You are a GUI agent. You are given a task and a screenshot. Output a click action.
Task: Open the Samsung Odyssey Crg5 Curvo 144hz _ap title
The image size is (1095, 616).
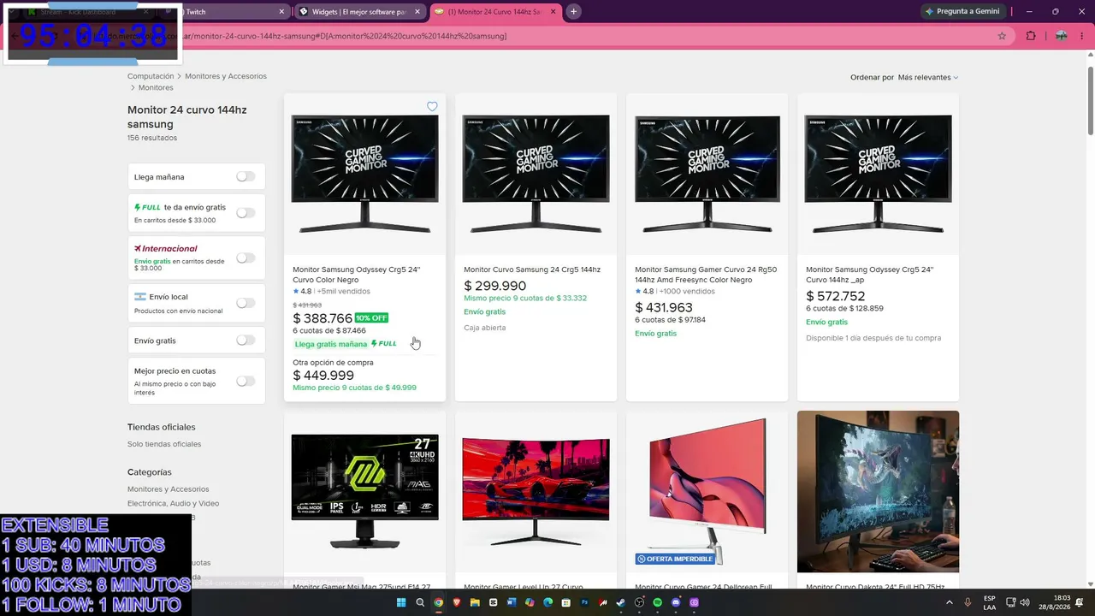point(870,275)
